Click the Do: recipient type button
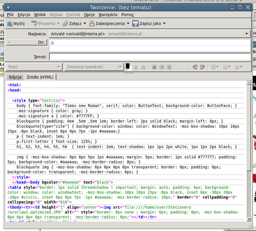The width and height of the screenshot is (256, 231). tap(26, 42)
